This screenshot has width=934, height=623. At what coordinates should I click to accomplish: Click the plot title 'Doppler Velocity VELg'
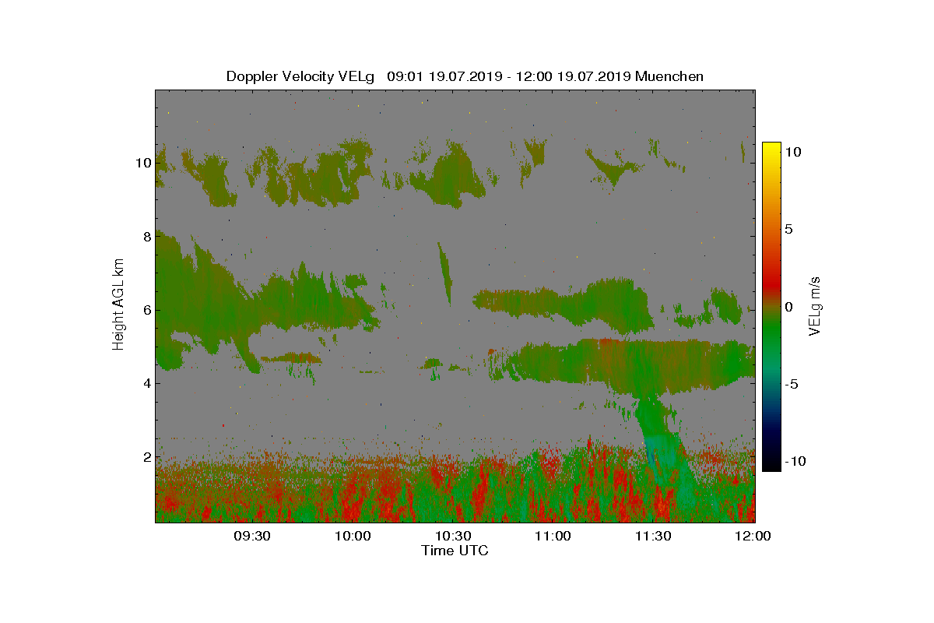coord(300,76)
